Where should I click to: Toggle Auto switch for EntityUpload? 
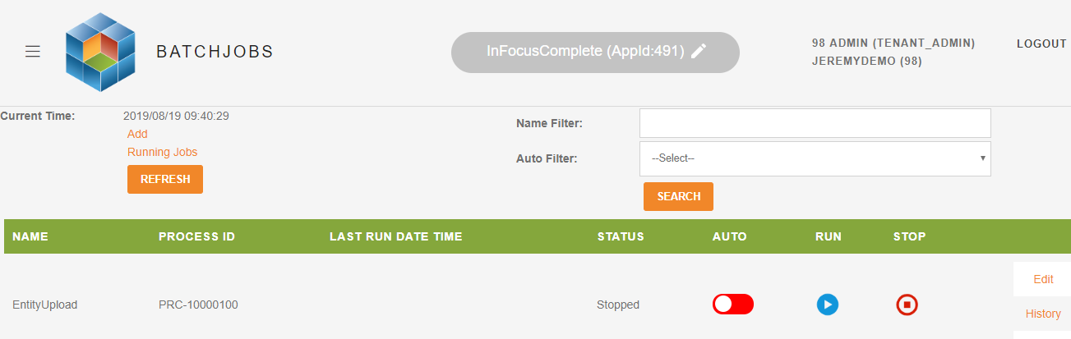click(x=733, y=304)
